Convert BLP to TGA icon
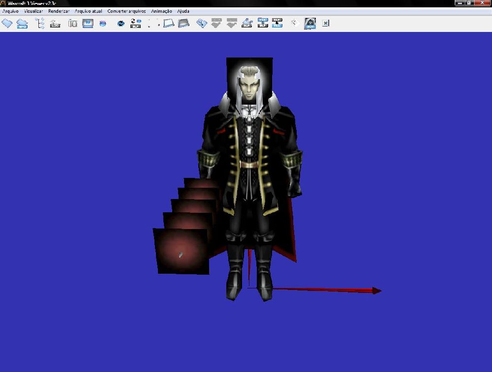The image size is (492, 372). pyautogui.click(x=277, y=23)
